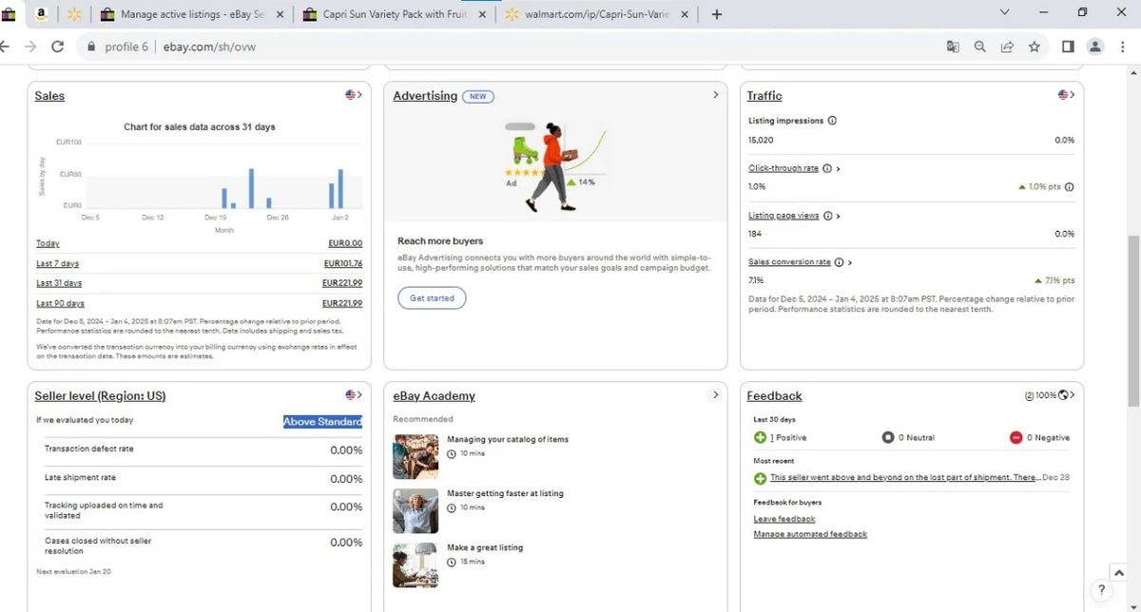The image size is (1141, 612).
Task: Click the chevron next to Click-through rate
Action: point(838,169)
